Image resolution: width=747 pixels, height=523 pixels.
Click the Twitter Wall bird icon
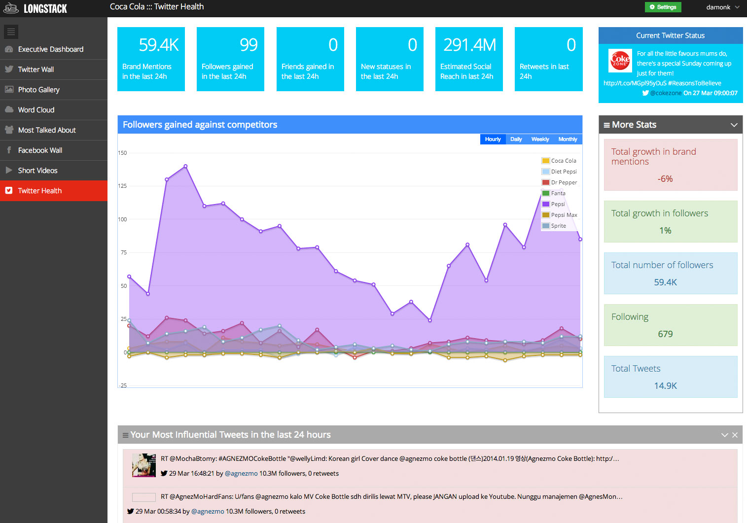pyautogui.click(x=9, y=70)
